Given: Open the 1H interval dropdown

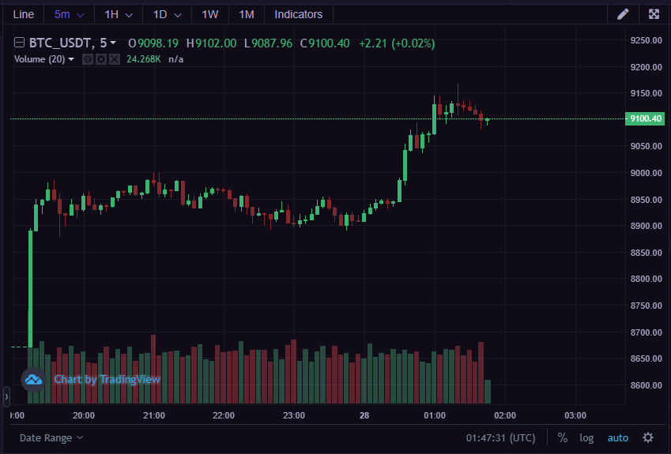Looking at the screenshot, I should pyautogui.click(x=119, y=14).
